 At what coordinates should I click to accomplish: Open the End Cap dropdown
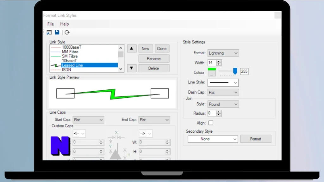[154, 120]
